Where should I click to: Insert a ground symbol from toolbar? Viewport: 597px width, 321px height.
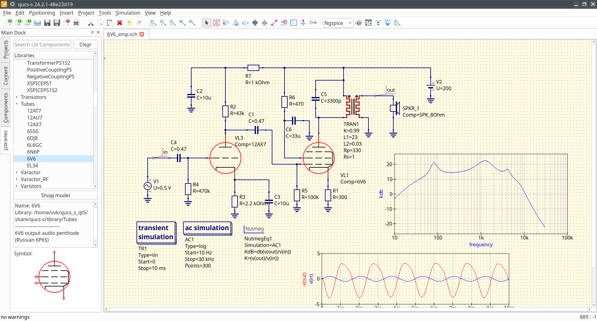[x=303, y=23]
